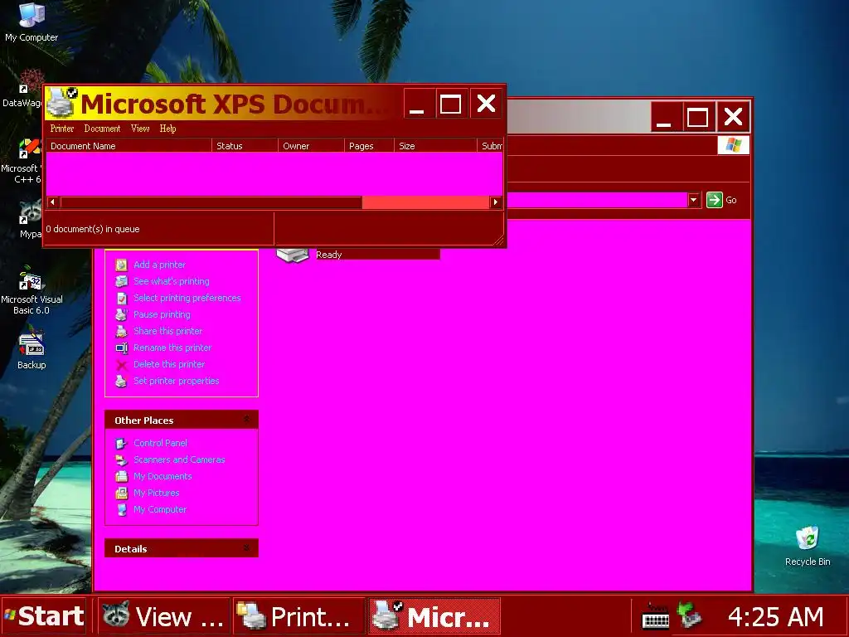Screen dimensions: 849x637
Task: Open the Microsoft Visual Basic 6.0 desktop icon
Action: coord(32,289)
